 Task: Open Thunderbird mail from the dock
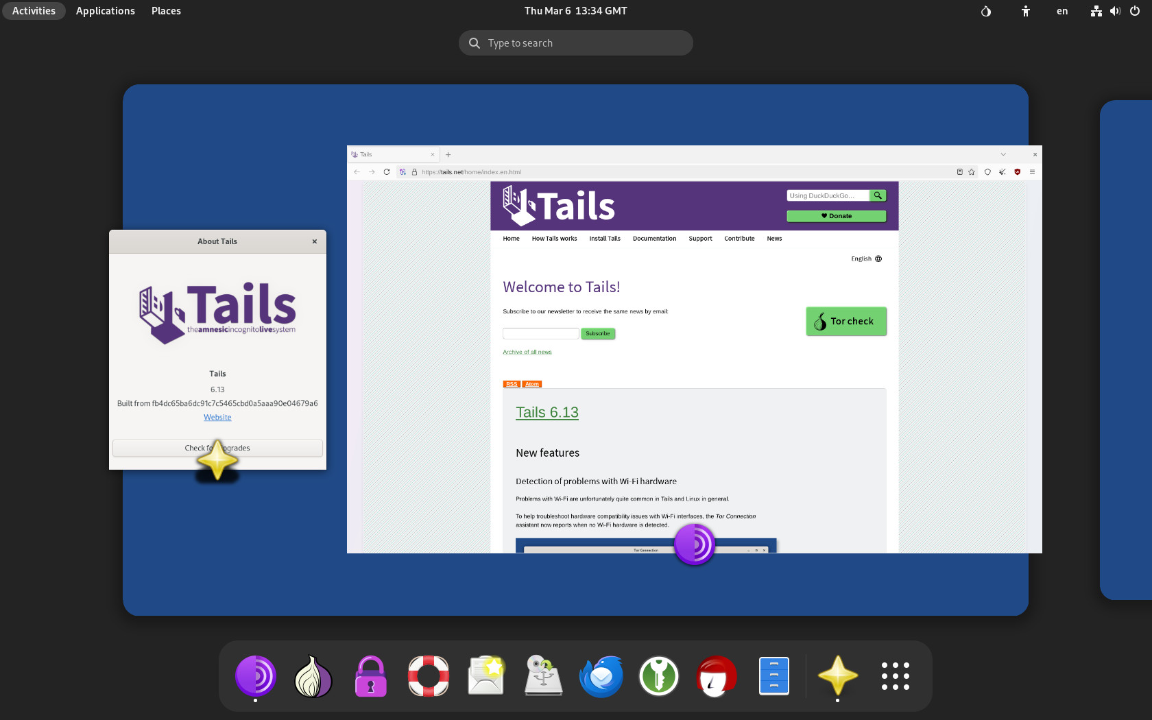(x=601, y=676)
